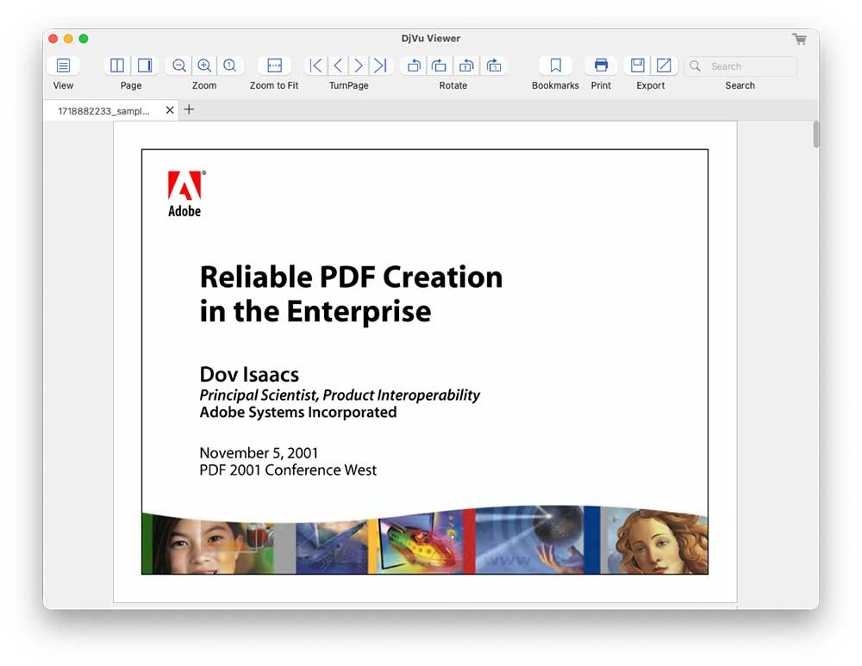The image size is (862, 666).
Task: Click the 'View' toolbar label
Action: tap(63, 85)
